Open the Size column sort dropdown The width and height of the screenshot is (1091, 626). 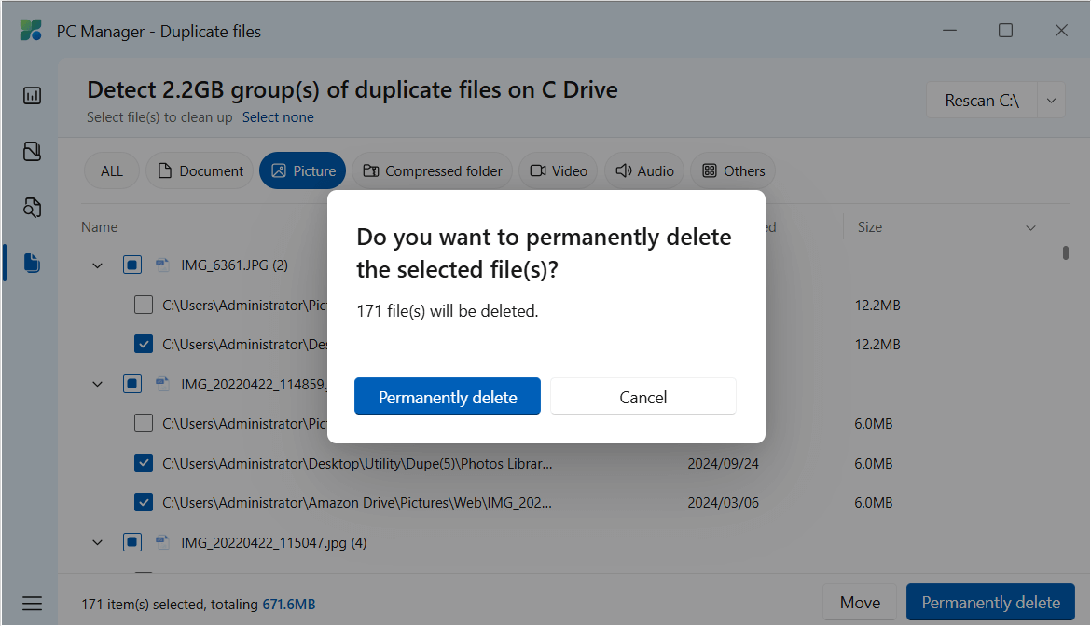[1030, 226]
